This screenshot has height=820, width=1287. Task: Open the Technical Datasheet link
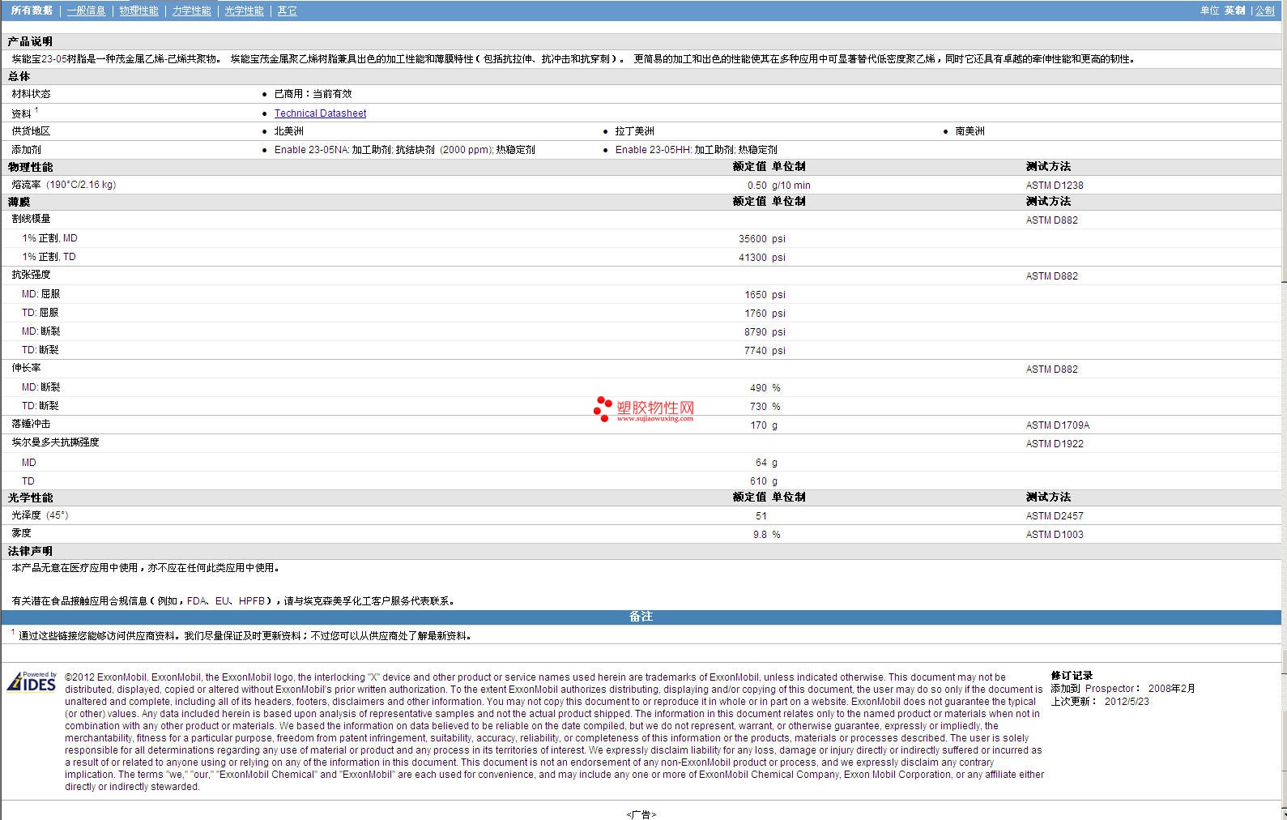click(x=320, y=113)
